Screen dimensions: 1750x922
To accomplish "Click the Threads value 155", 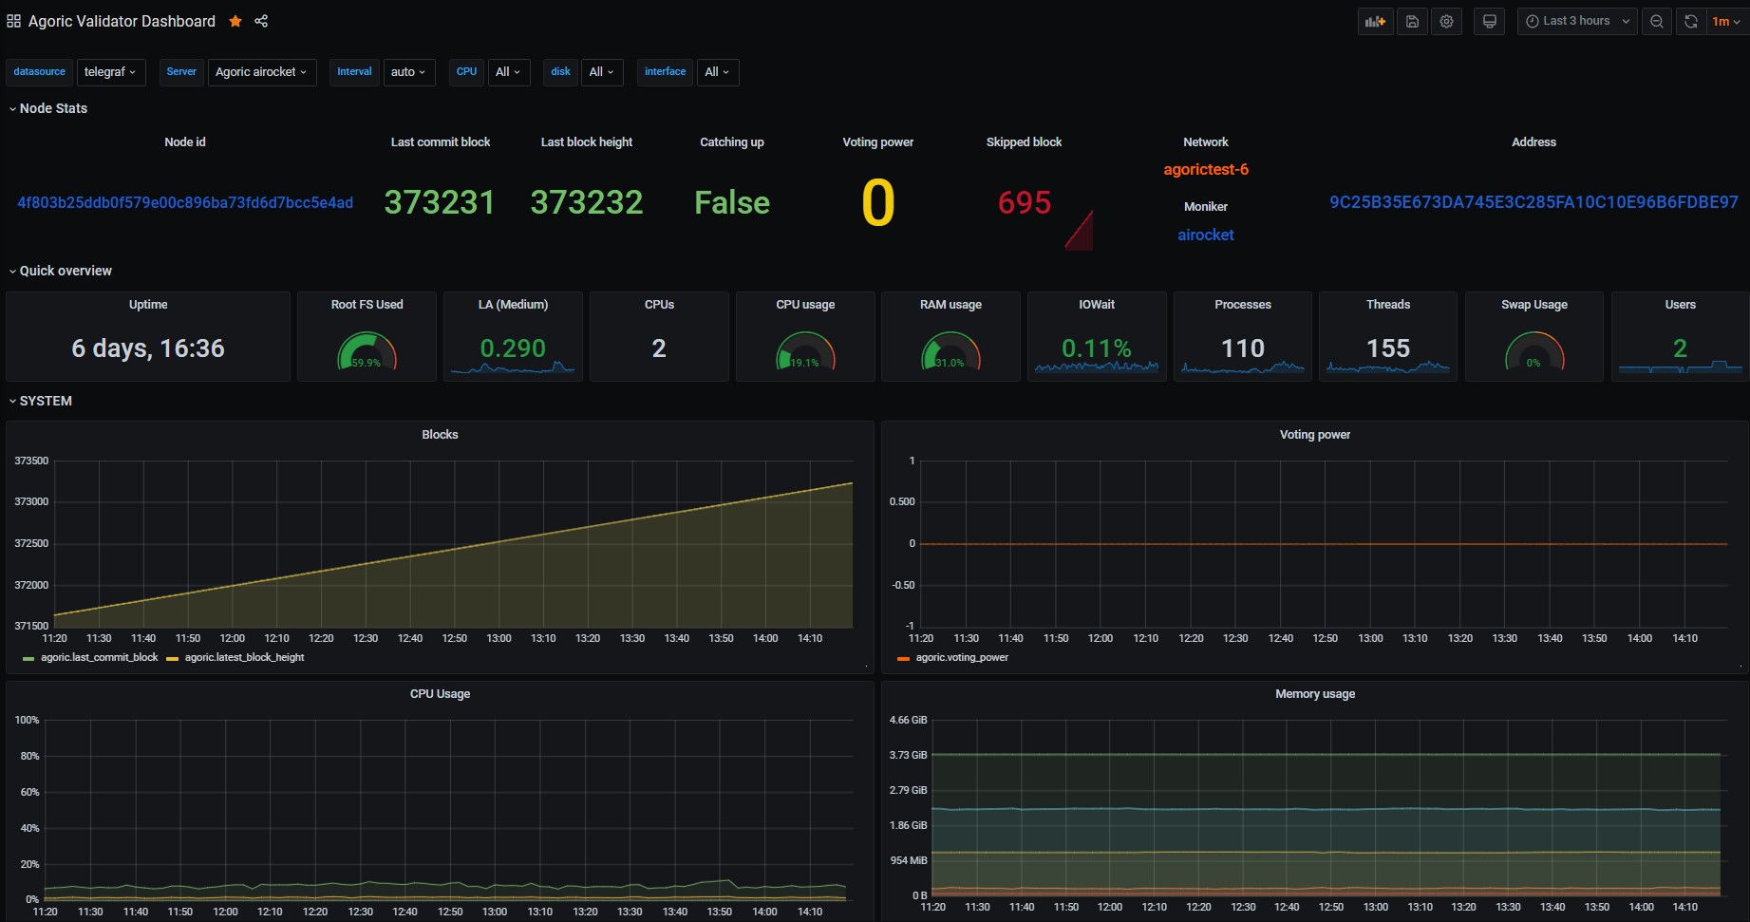I will click(1388, 348).
